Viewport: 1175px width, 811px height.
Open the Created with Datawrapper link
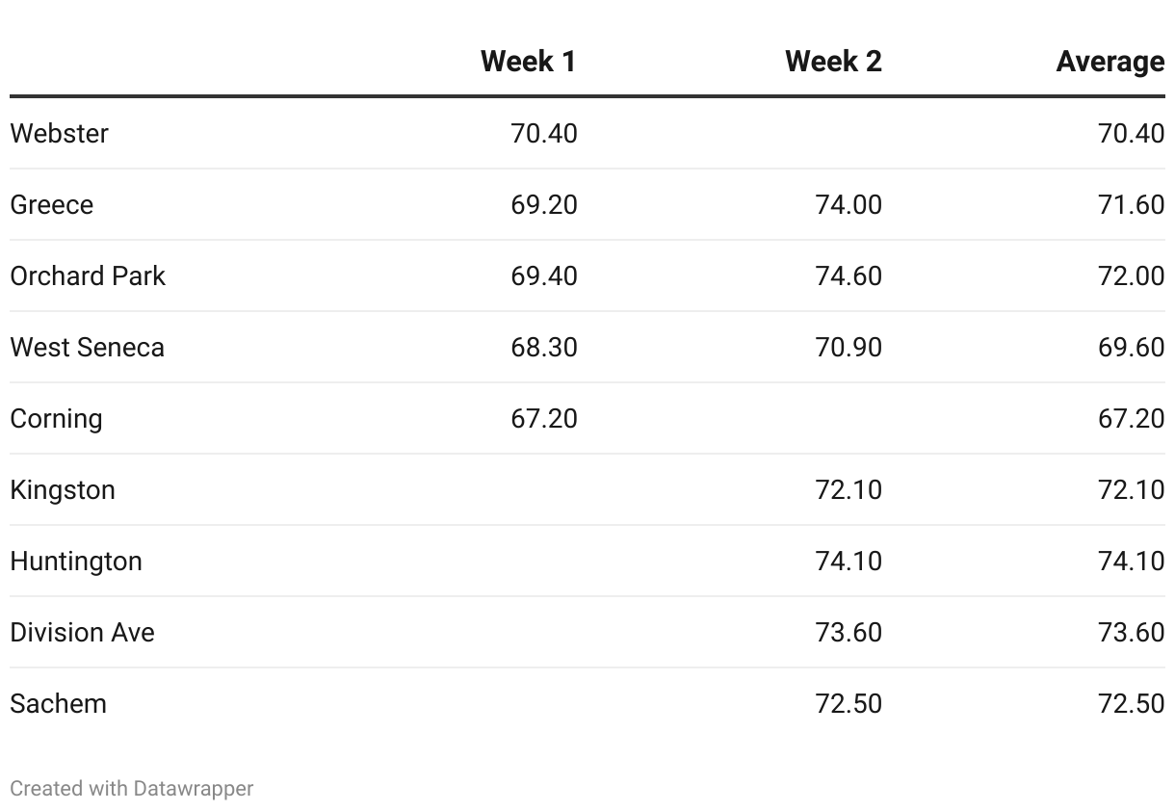pos(131,788)
